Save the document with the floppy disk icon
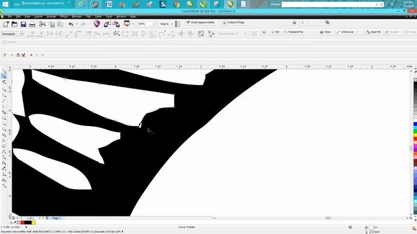The image size is (417, 234). 23,24
